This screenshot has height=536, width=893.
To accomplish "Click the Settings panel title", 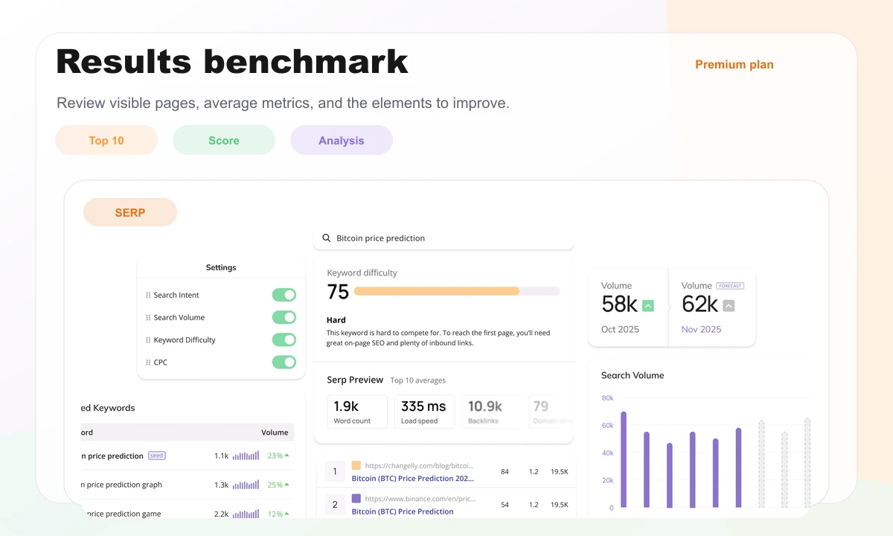I will (x=221, y=267).
